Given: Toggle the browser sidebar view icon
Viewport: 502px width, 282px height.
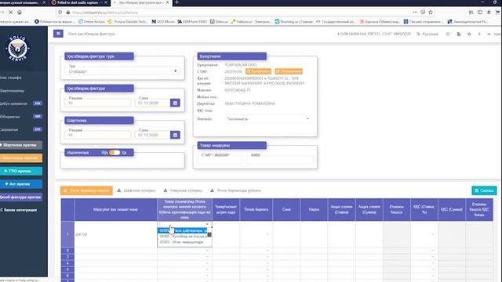Looking at the screenshot, I should pos(480,13).
